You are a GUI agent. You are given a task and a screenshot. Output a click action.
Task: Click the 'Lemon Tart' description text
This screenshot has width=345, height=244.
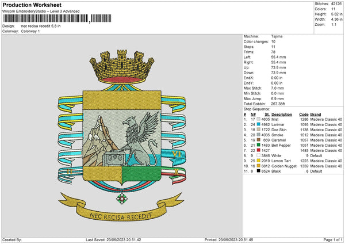[x=281, y=161]
